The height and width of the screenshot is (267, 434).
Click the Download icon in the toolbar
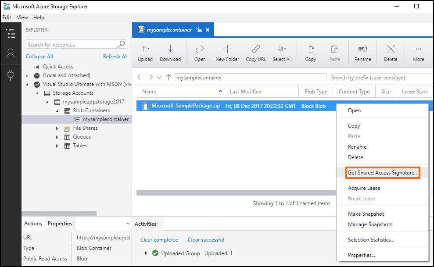(x=170, y=52)
